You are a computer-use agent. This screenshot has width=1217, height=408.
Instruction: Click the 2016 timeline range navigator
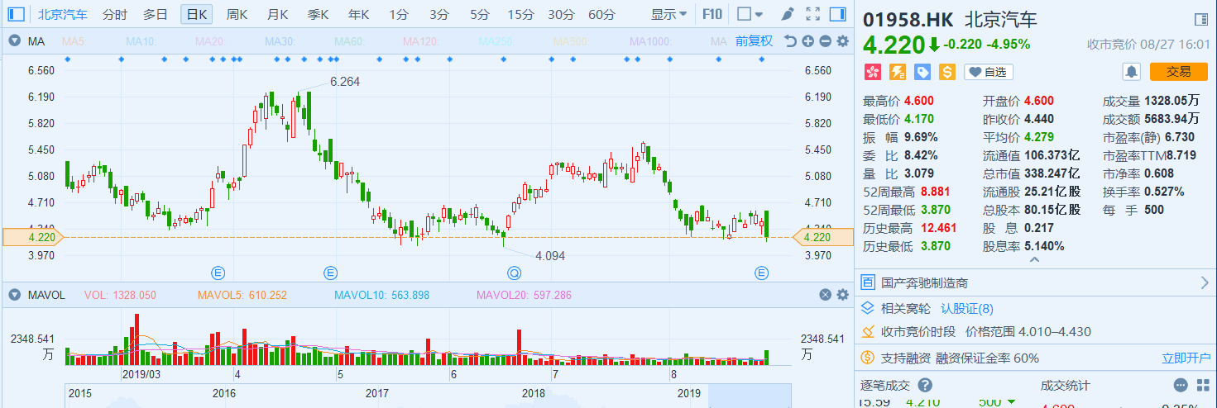point(225,393)
